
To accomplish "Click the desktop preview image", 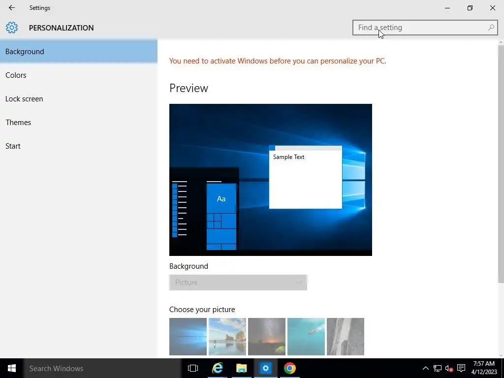I will [271, 180].
